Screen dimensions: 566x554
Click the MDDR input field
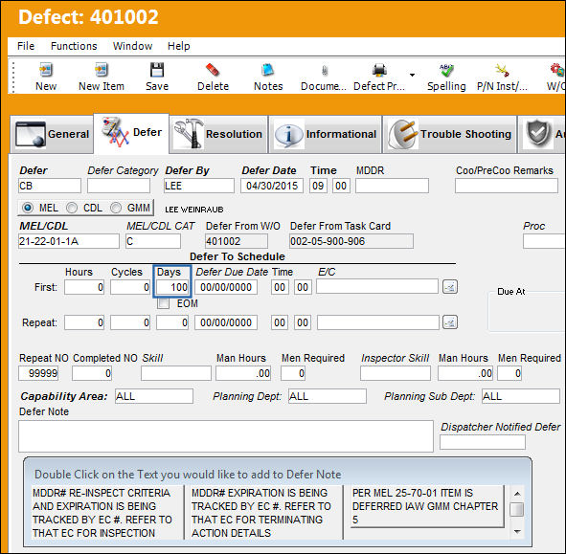(x=392, y=186)
